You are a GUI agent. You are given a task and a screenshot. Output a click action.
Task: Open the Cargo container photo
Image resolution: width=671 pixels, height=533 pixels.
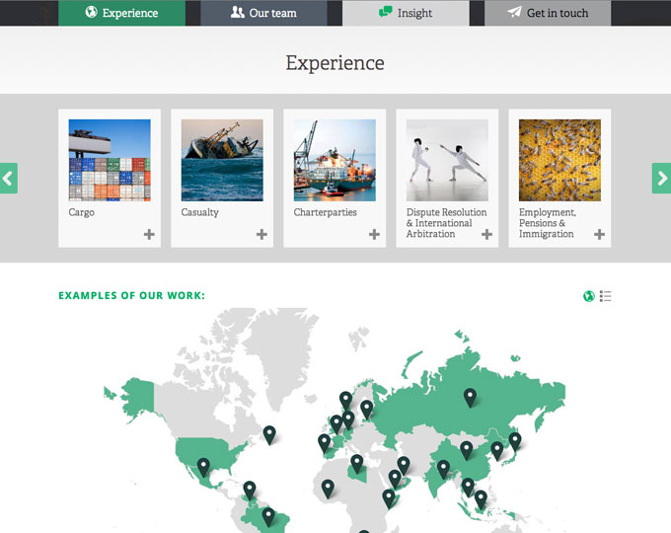pyautogui.click(x=110, y=160)
